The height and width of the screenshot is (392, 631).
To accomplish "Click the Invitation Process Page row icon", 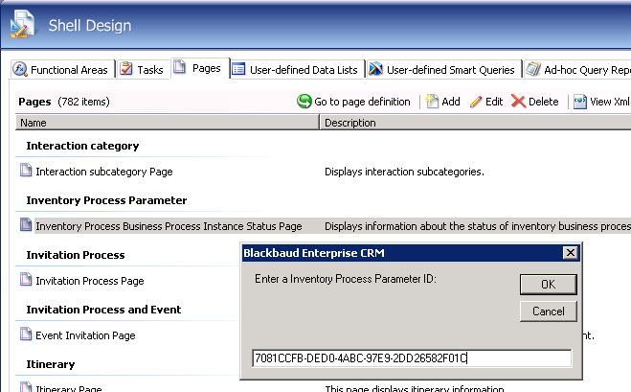I will 26,279.
